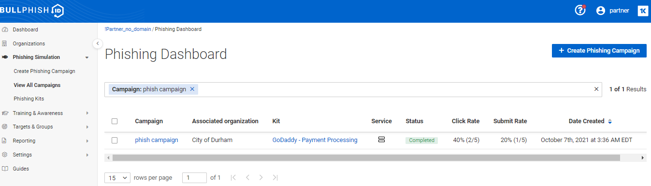Click the Associated organization column header

[225, 121]
